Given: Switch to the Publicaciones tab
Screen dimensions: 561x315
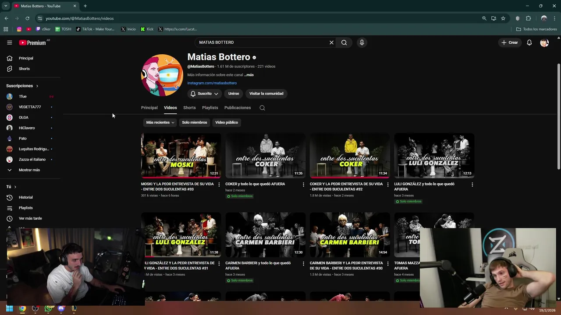Looking at the screenshot, I should (x=238, y=108).
